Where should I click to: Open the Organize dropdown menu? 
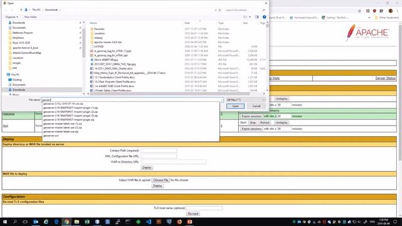click(11, 17)
